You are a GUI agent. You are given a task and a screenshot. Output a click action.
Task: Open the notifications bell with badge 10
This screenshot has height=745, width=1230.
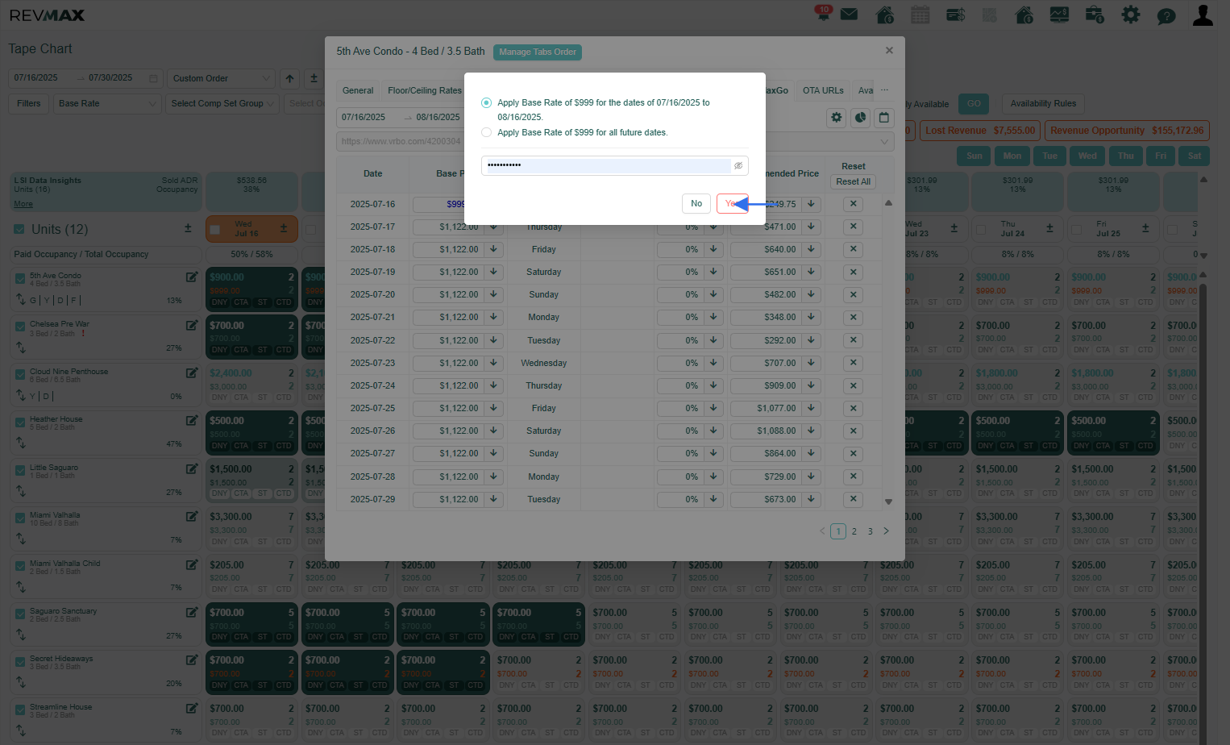click(823, 14)
